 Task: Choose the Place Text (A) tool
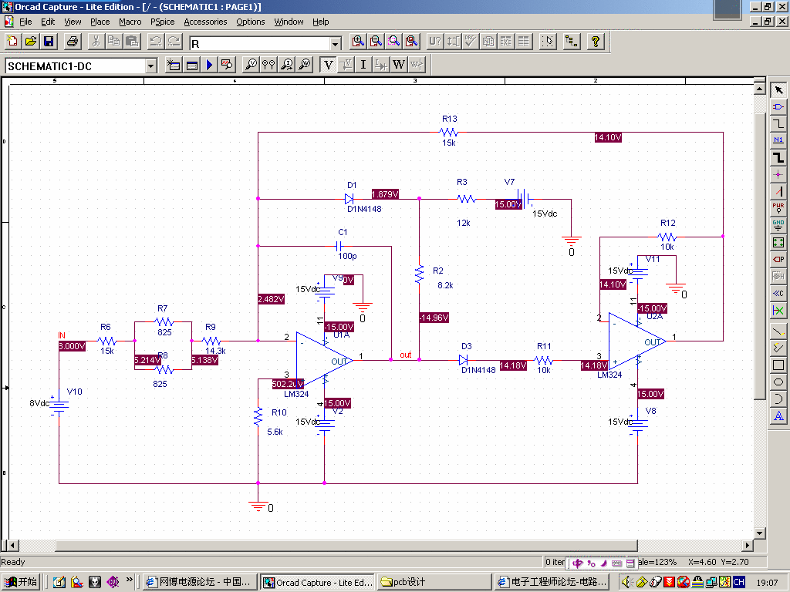[778, 416]
